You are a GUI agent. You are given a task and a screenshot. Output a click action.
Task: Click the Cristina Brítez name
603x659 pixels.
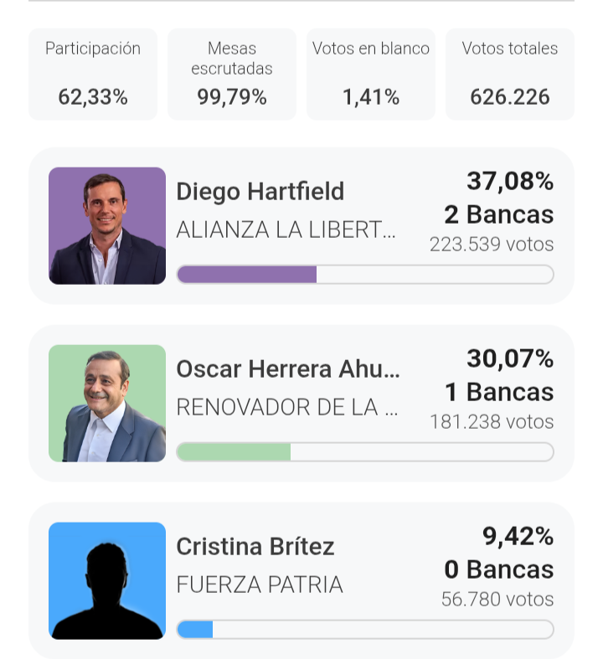point(255,547)
